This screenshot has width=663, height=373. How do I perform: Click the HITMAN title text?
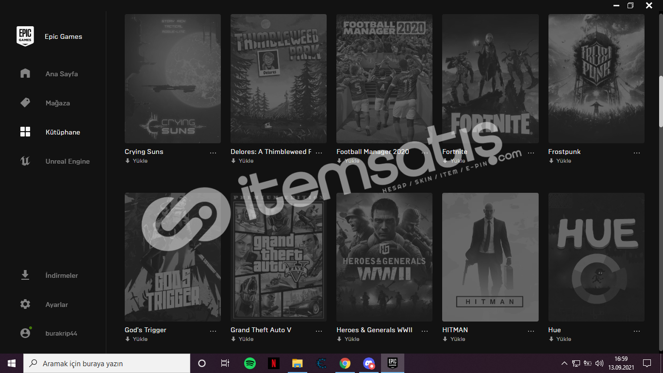point(455,330)
